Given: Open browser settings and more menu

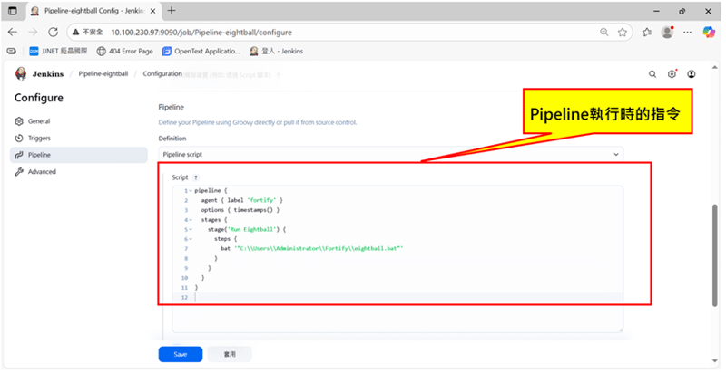Looking at the screenshot, I should (x=688, y=33).
